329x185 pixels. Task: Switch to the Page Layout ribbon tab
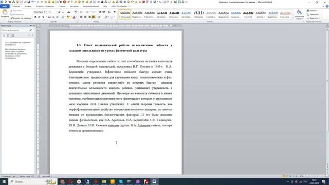coord(45,7)
